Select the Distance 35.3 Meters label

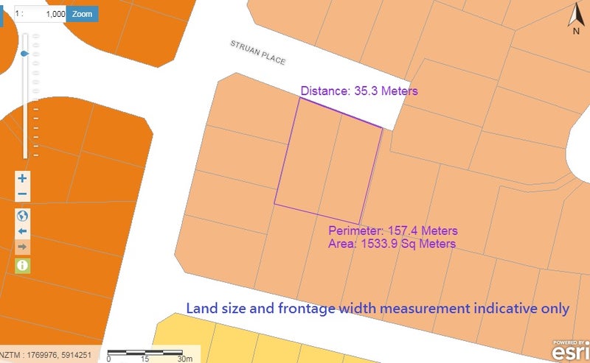point(359,91)
